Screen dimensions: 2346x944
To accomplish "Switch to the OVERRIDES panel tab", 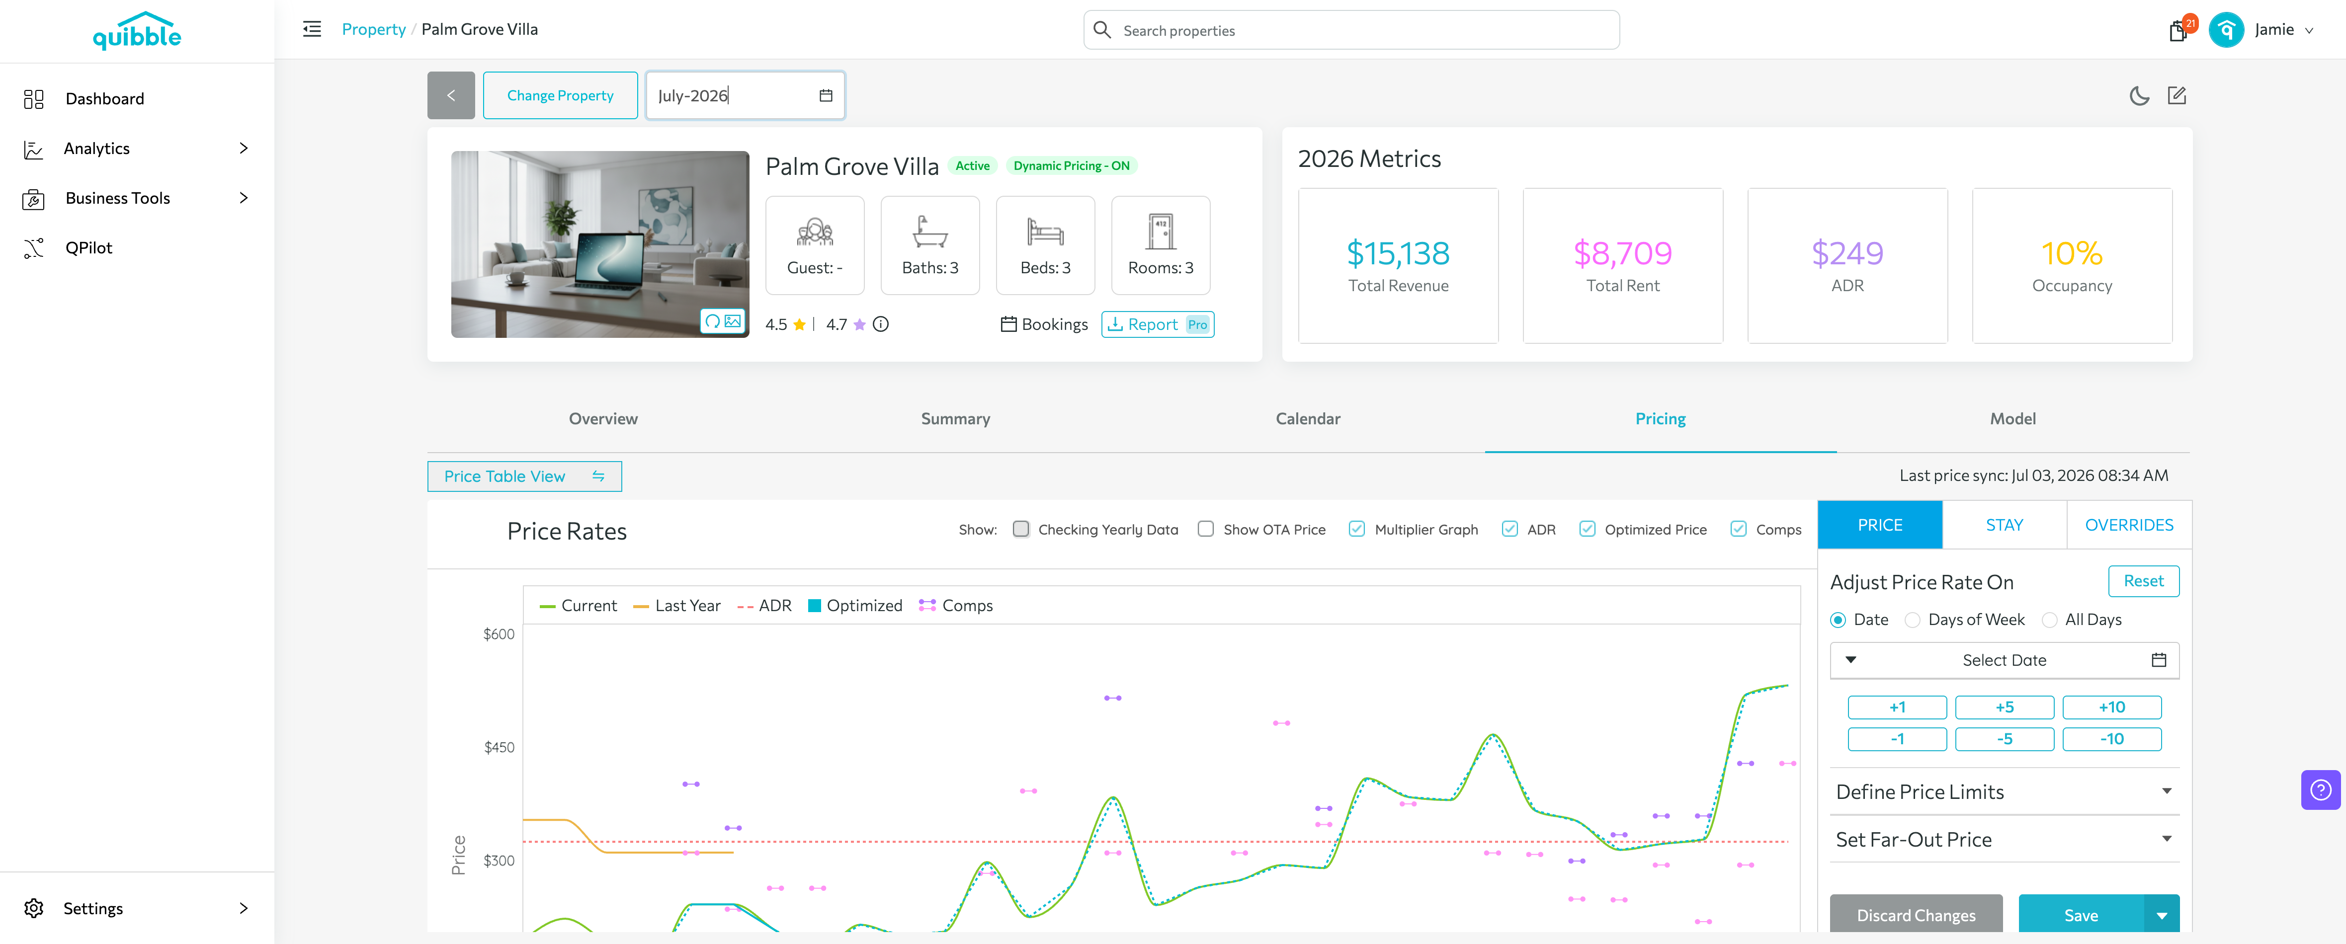I will (x=2128, y=525).
